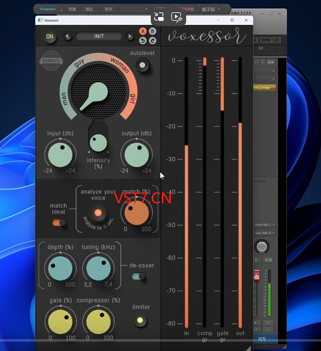Select the XMLimiter plugin slot in mixer
This screenshot has width=321, height=351.
[x=264, y=88]
